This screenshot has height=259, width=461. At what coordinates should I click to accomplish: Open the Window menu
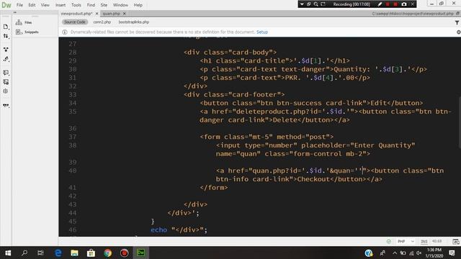[120, 5]
